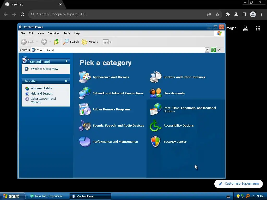The image size is (267, 200).
Task: Click the Accessibility Options wheelchair icon
Action: [156, 125]
